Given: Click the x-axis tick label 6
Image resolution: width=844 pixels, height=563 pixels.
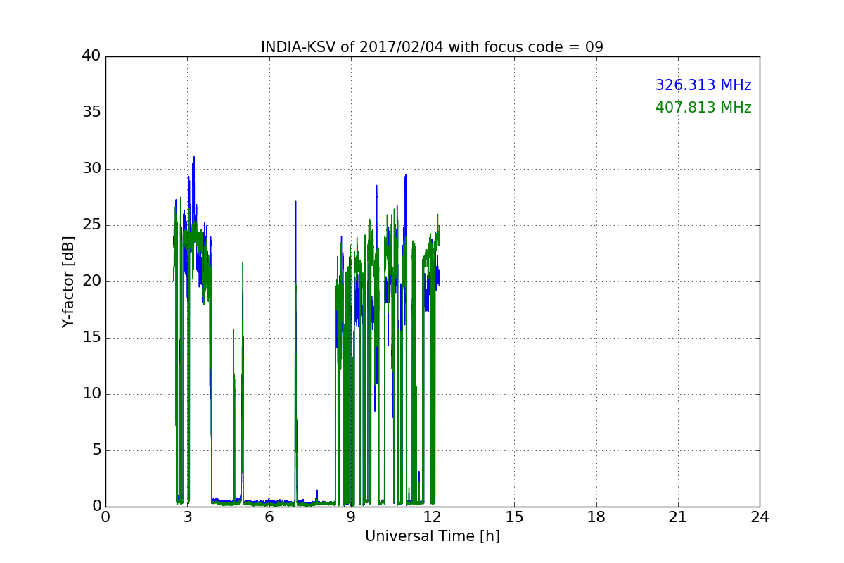Looking at the screenshot, I should (x=269, y=517).
